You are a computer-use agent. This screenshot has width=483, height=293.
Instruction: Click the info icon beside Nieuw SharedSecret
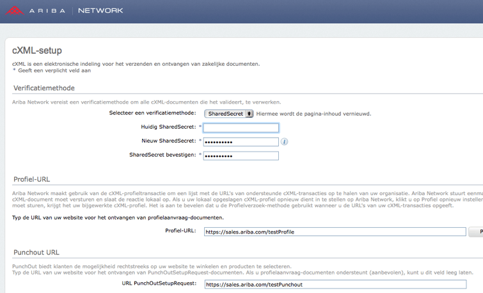(284, 142)
